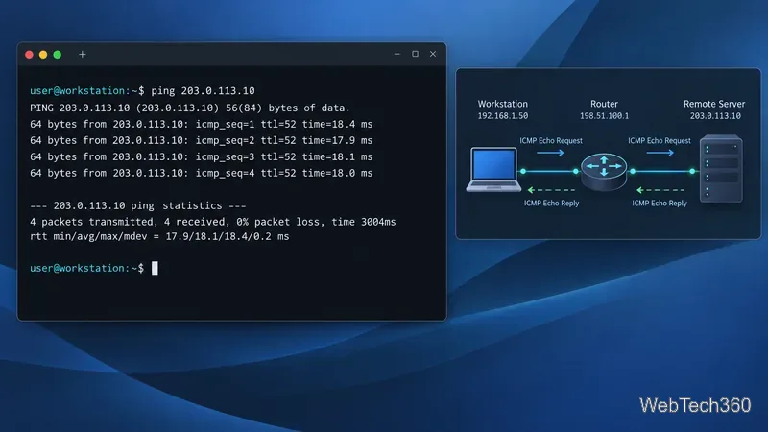Screen dimensions: 768x432
Task: Click the solid arrow between workstation and router
Action: [550, 153]
